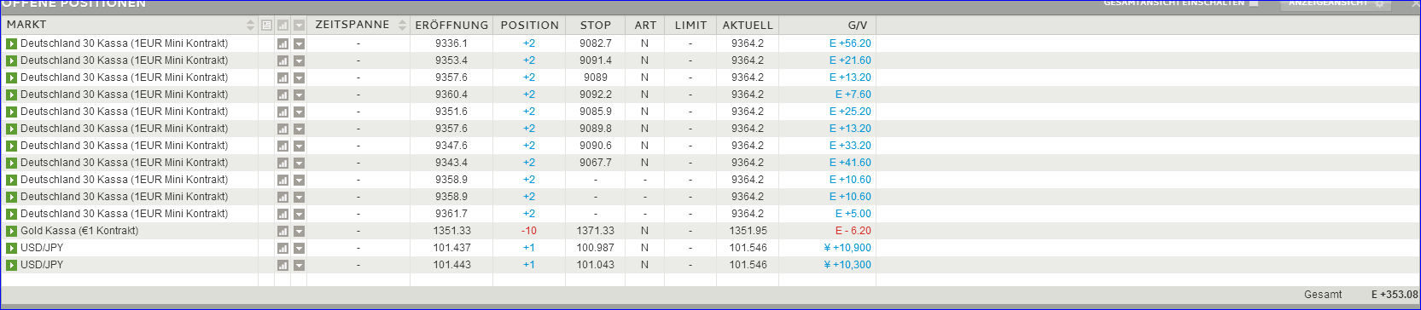
Task: Click loss value E - 6.20
Action: 853,231
